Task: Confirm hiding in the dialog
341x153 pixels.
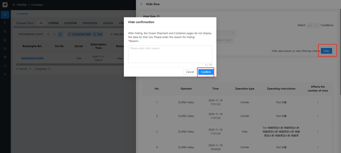Action: (x=206, y=72)
